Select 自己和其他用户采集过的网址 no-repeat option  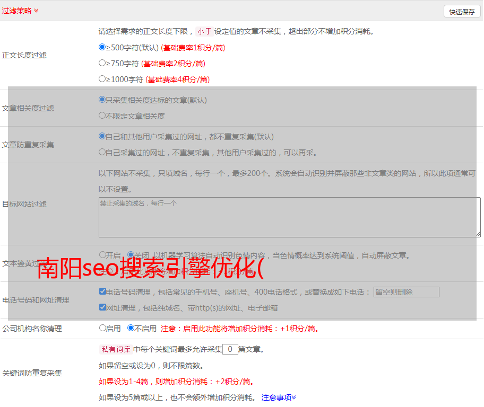pos(102,136)
